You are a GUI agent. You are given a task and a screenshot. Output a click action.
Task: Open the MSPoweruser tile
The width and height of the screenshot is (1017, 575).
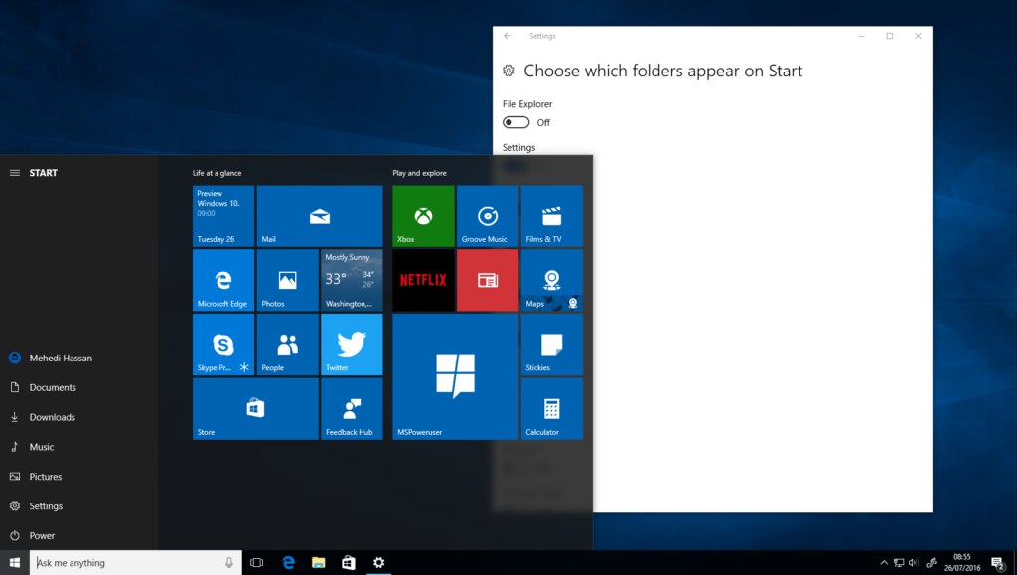455,376
